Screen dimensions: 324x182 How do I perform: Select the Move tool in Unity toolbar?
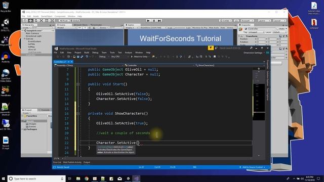coord(30,21)
